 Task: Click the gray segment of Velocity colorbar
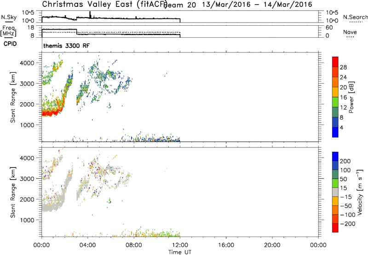[335, 192]
